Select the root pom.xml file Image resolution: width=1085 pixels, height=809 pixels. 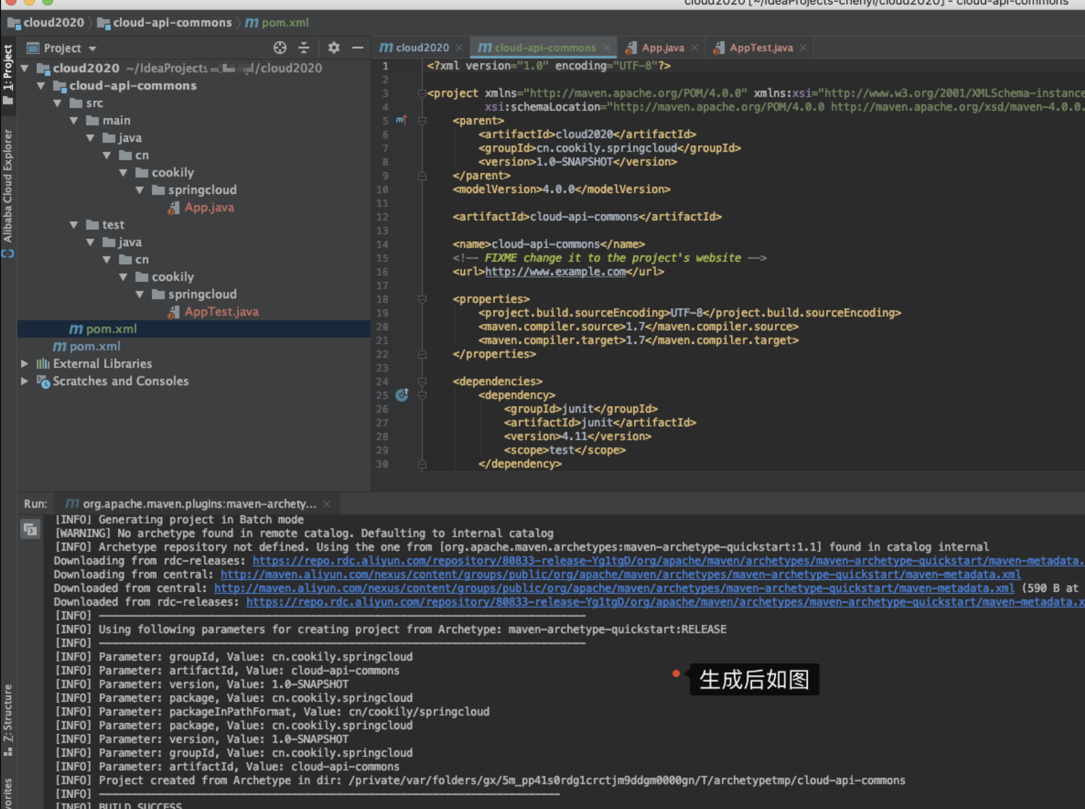click(x=95, y=347)
